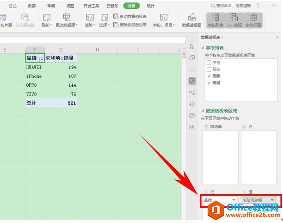Switch to the 云服务 tab
Image resolution: width=283 pixels, height=223 pixels.
tap(112, 6)
